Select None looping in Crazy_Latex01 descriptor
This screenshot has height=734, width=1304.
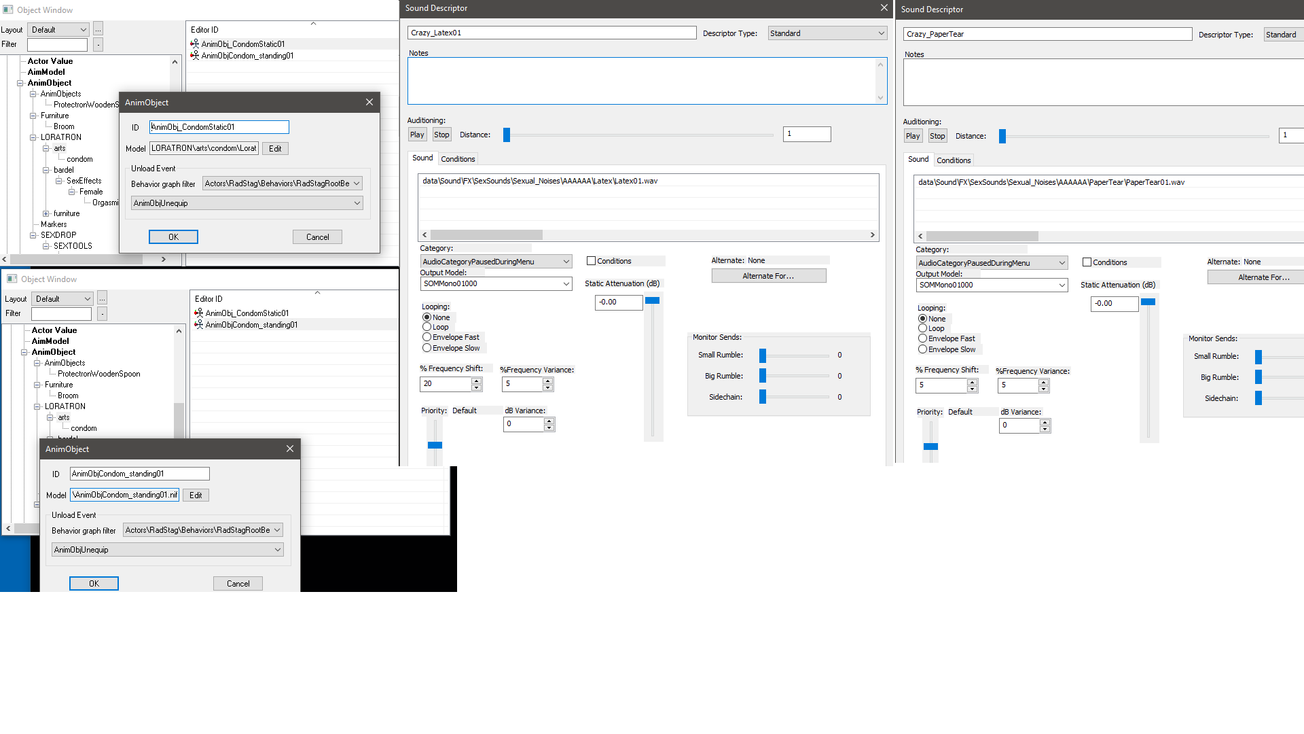[x=427, y=317]
